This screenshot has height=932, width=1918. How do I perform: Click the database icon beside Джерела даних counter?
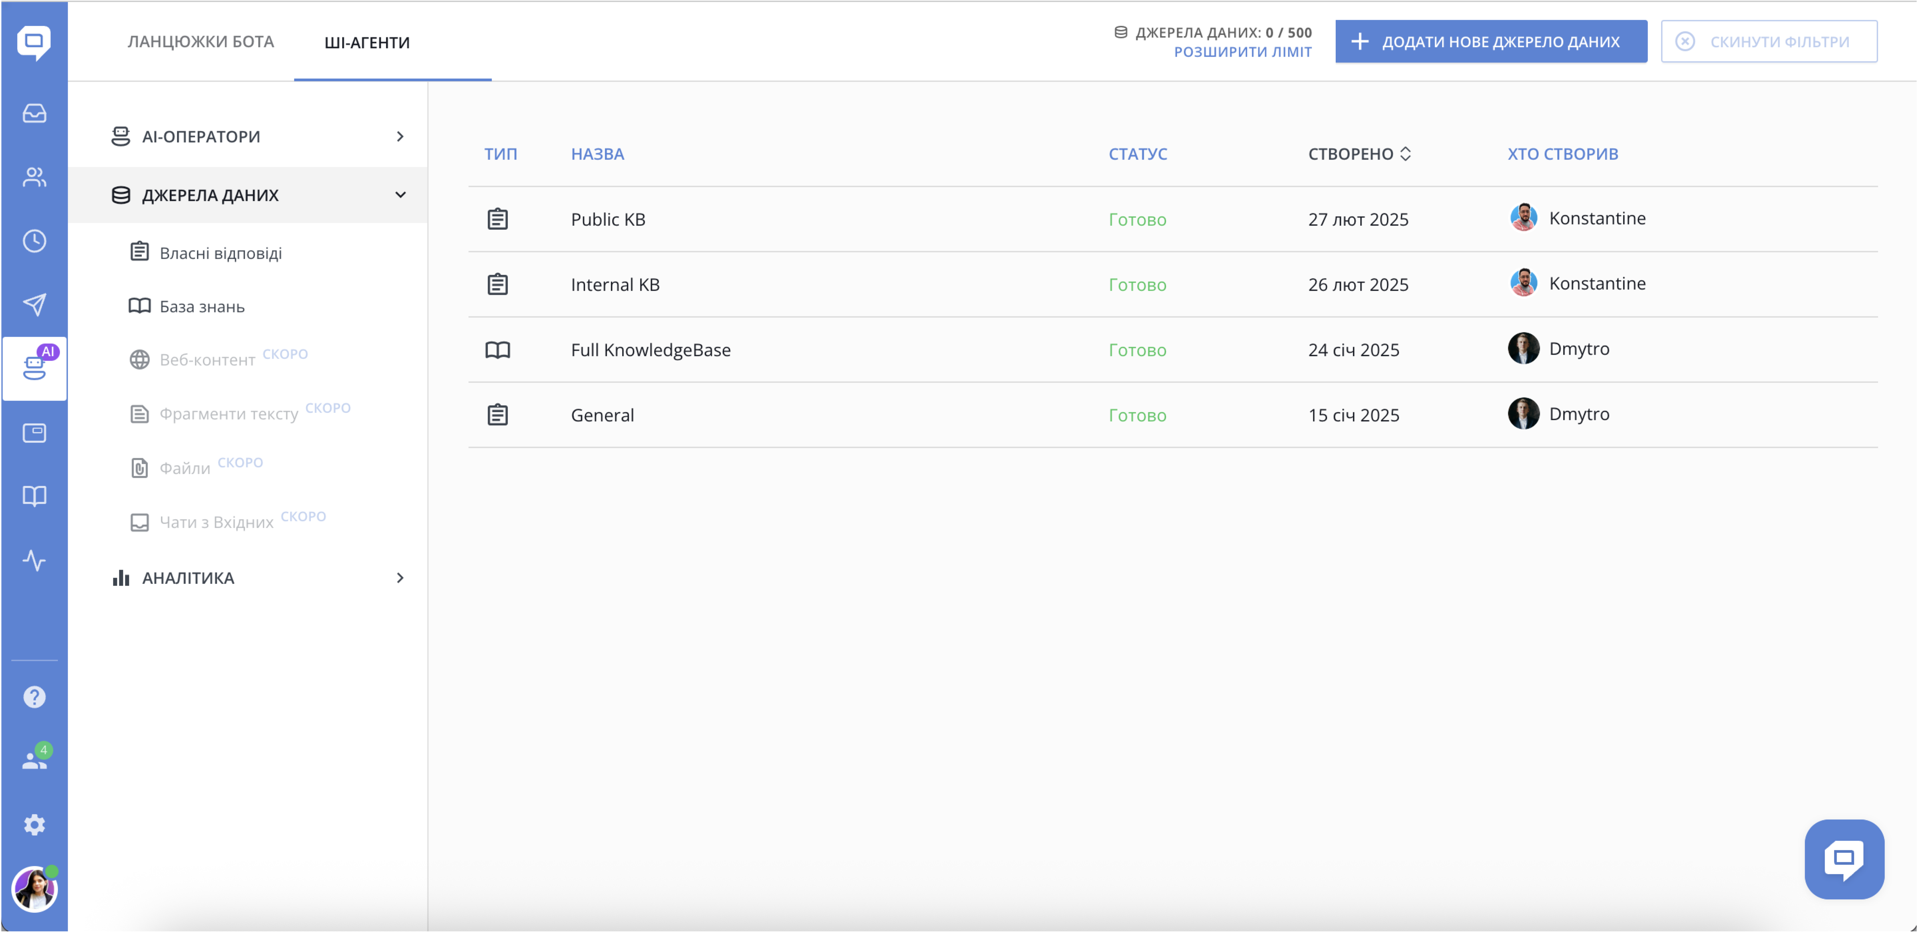[1121, 32]
